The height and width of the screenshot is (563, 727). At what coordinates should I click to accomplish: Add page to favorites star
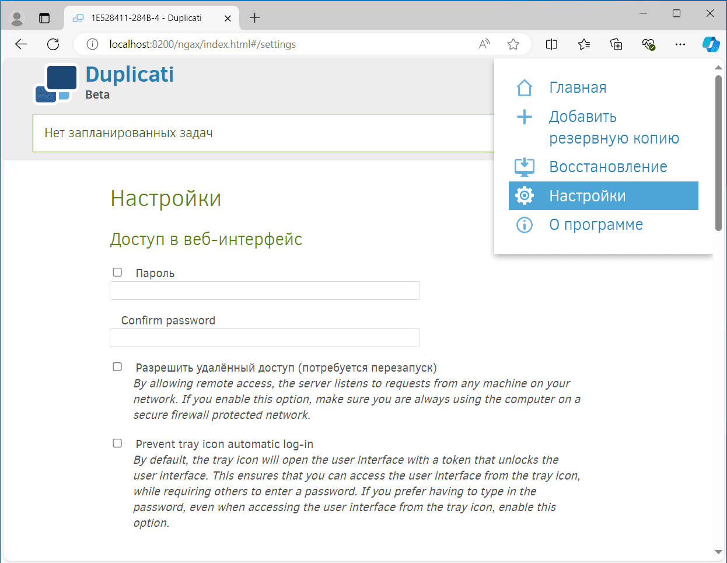tap(513, 44)
